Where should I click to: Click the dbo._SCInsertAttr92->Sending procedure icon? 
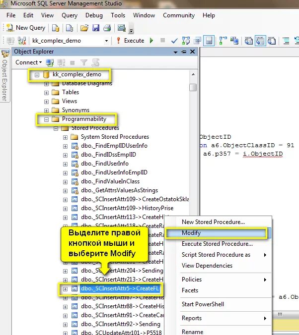point(75,324)
